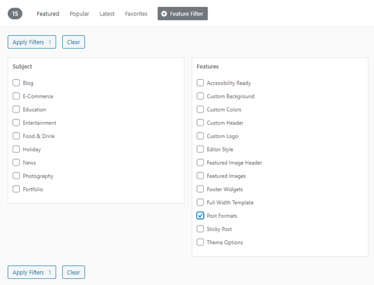Open the Featured themes tab

point(48,14)
